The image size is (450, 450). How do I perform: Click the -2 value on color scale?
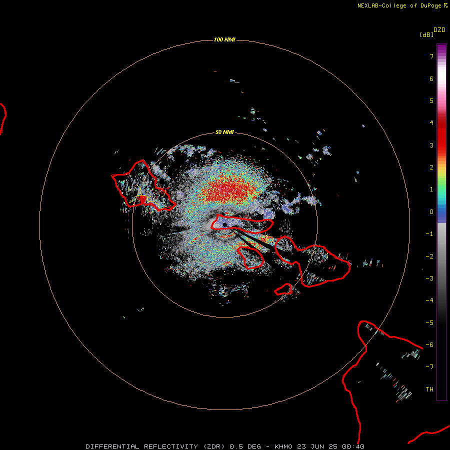click(x=429, y=256)
